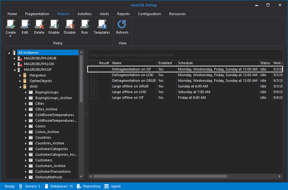Screen dimensions: 288x190
Task: Click the tree scroll up arrow
Action: click(81, 53)
